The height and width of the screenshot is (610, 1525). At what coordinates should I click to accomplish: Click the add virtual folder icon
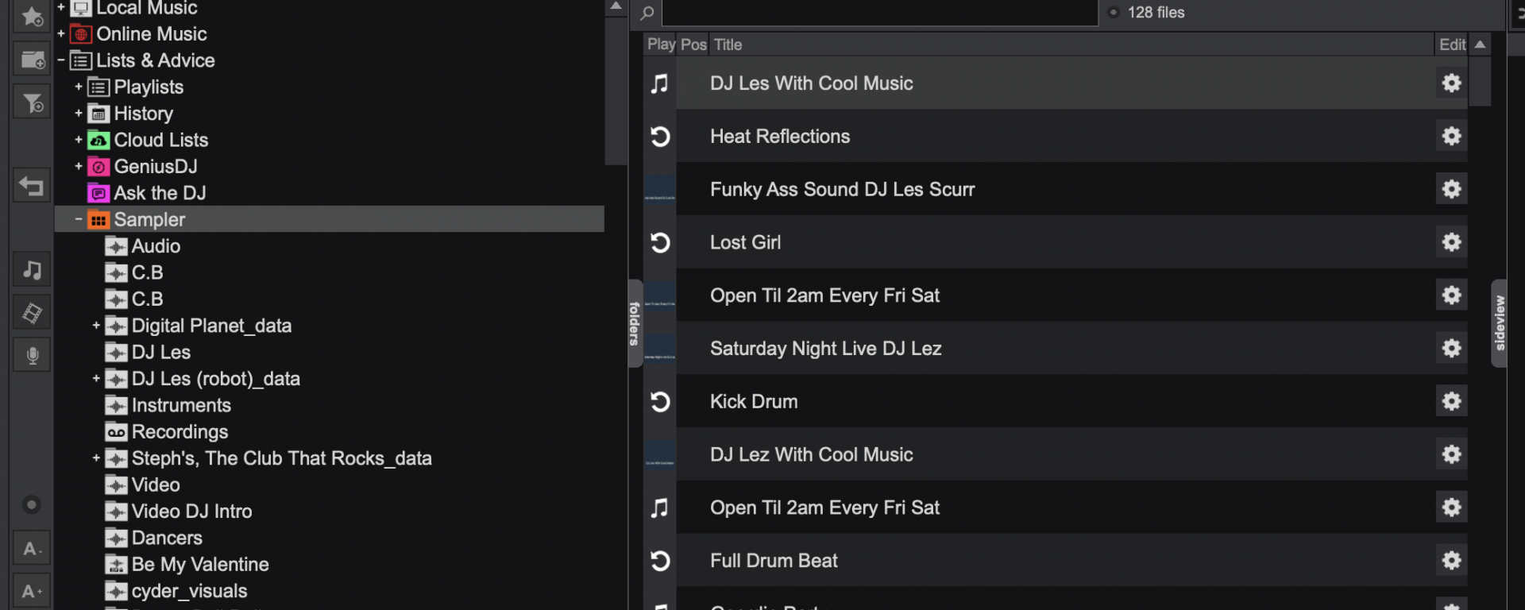coord(32,60)
